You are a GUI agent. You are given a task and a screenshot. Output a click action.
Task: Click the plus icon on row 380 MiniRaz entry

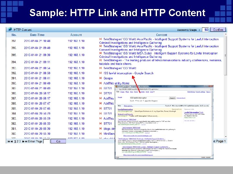[101, 134]
